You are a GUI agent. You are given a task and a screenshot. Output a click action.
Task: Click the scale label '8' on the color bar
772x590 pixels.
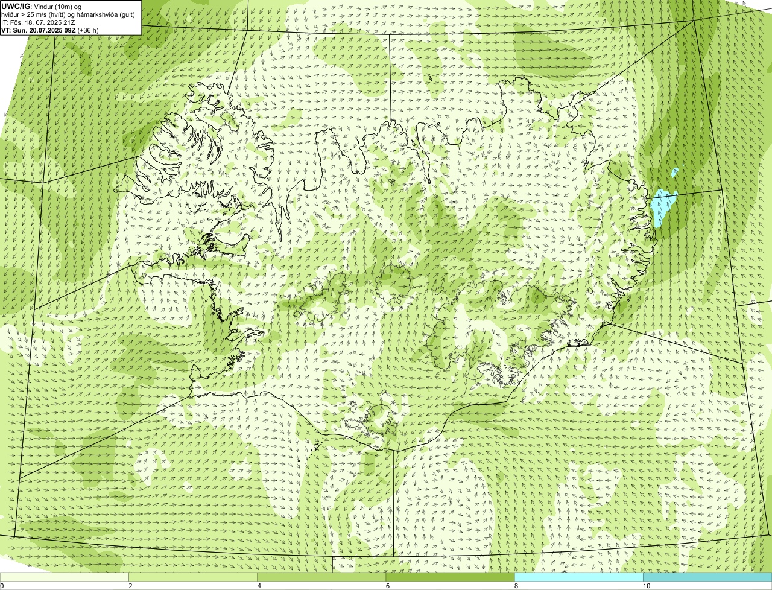click(516, 586)
